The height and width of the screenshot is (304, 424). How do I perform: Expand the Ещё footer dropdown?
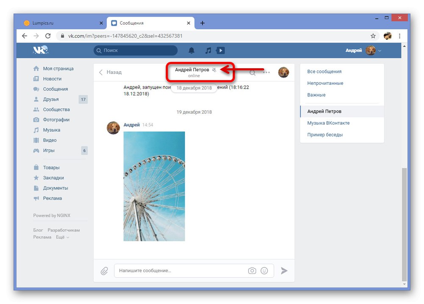click(62, 237)
